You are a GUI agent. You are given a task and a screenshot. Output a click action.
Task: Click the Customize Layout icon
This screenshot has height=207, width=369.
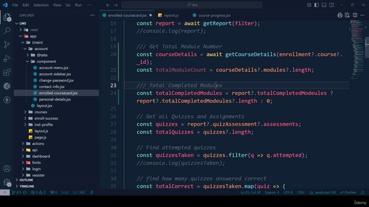click(309, 5)
